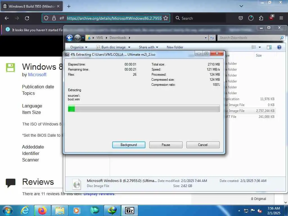Open the taskbar clock showing 7:56 AM
Screen dimensions: 288x216
273,211
